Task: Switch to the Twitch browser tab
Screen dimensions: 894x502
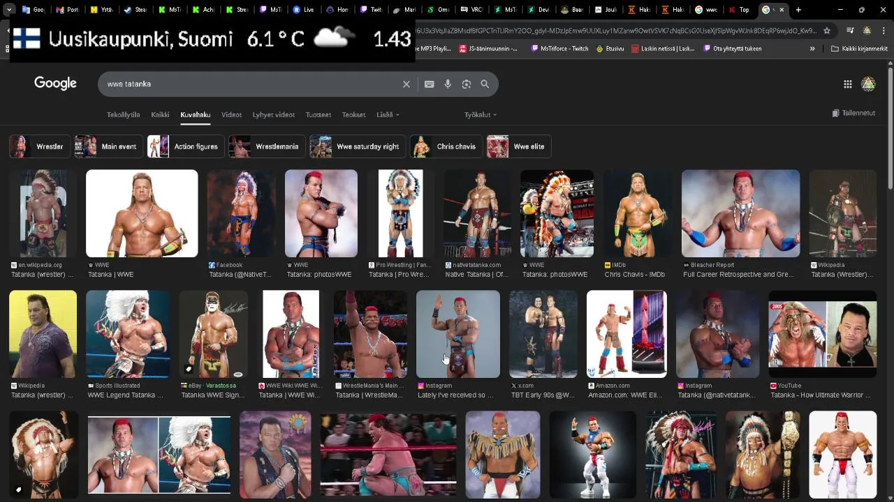Action: [x=371, y=10]
